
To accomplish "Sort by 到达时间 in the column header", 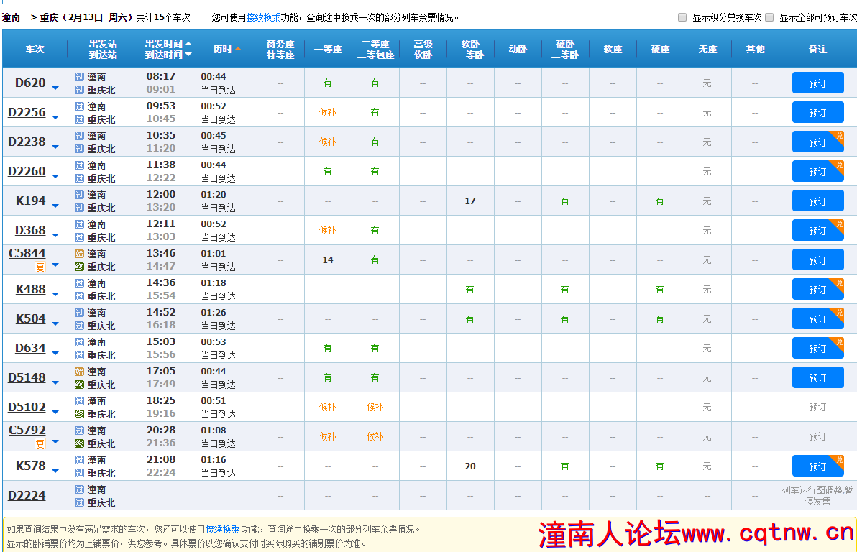I will tap(168, 55).
